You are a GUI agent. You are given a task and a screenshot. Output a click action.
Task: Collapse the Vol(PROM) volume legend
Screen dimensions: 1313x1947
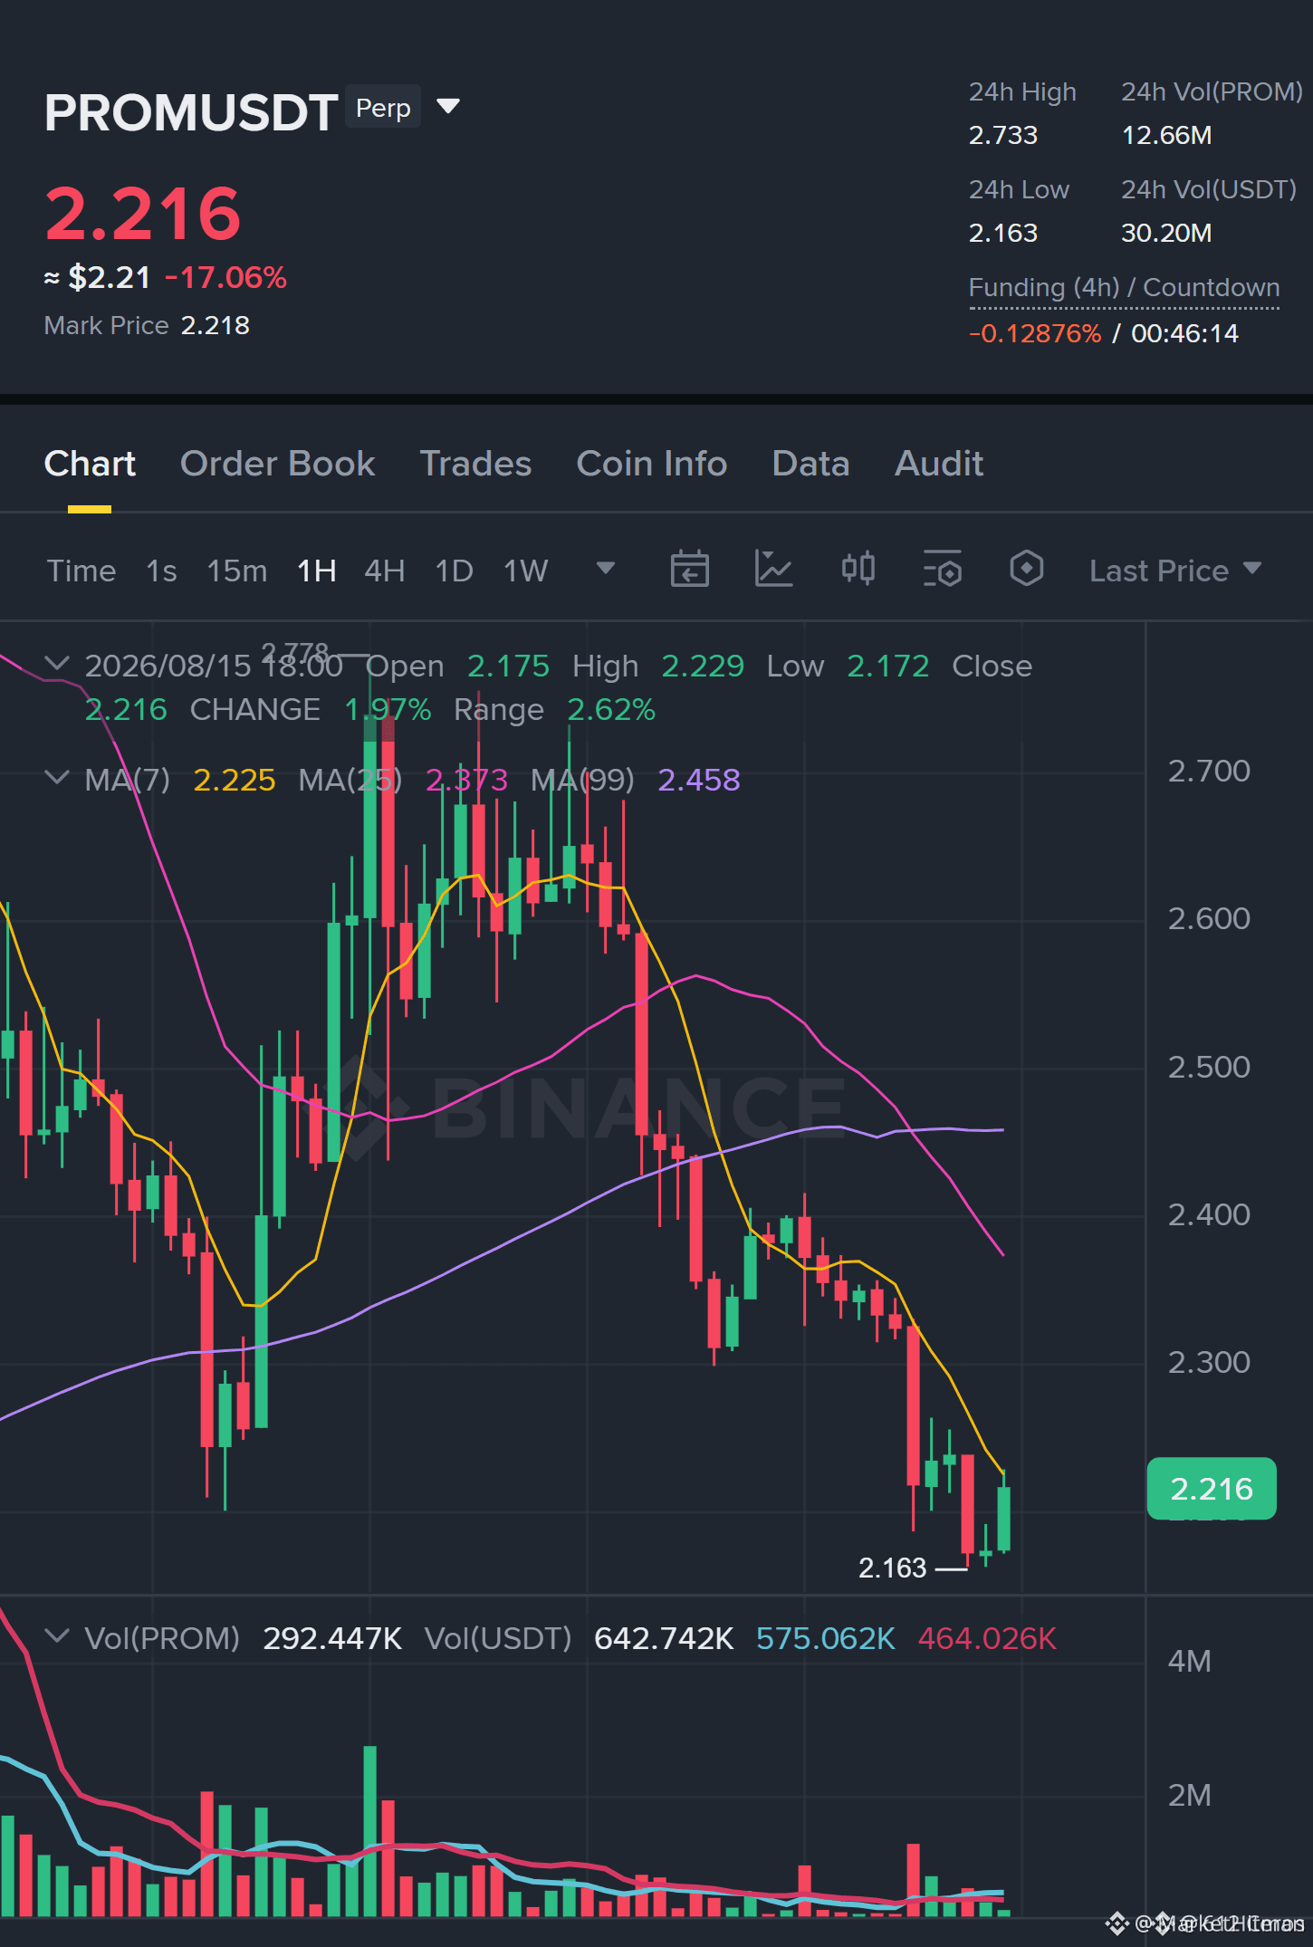click(57, 1636)
